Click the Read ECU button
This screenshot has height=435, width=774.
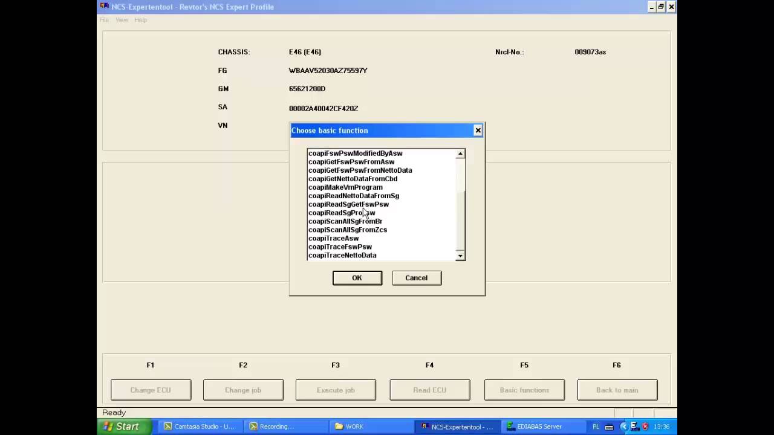point(429,390)
